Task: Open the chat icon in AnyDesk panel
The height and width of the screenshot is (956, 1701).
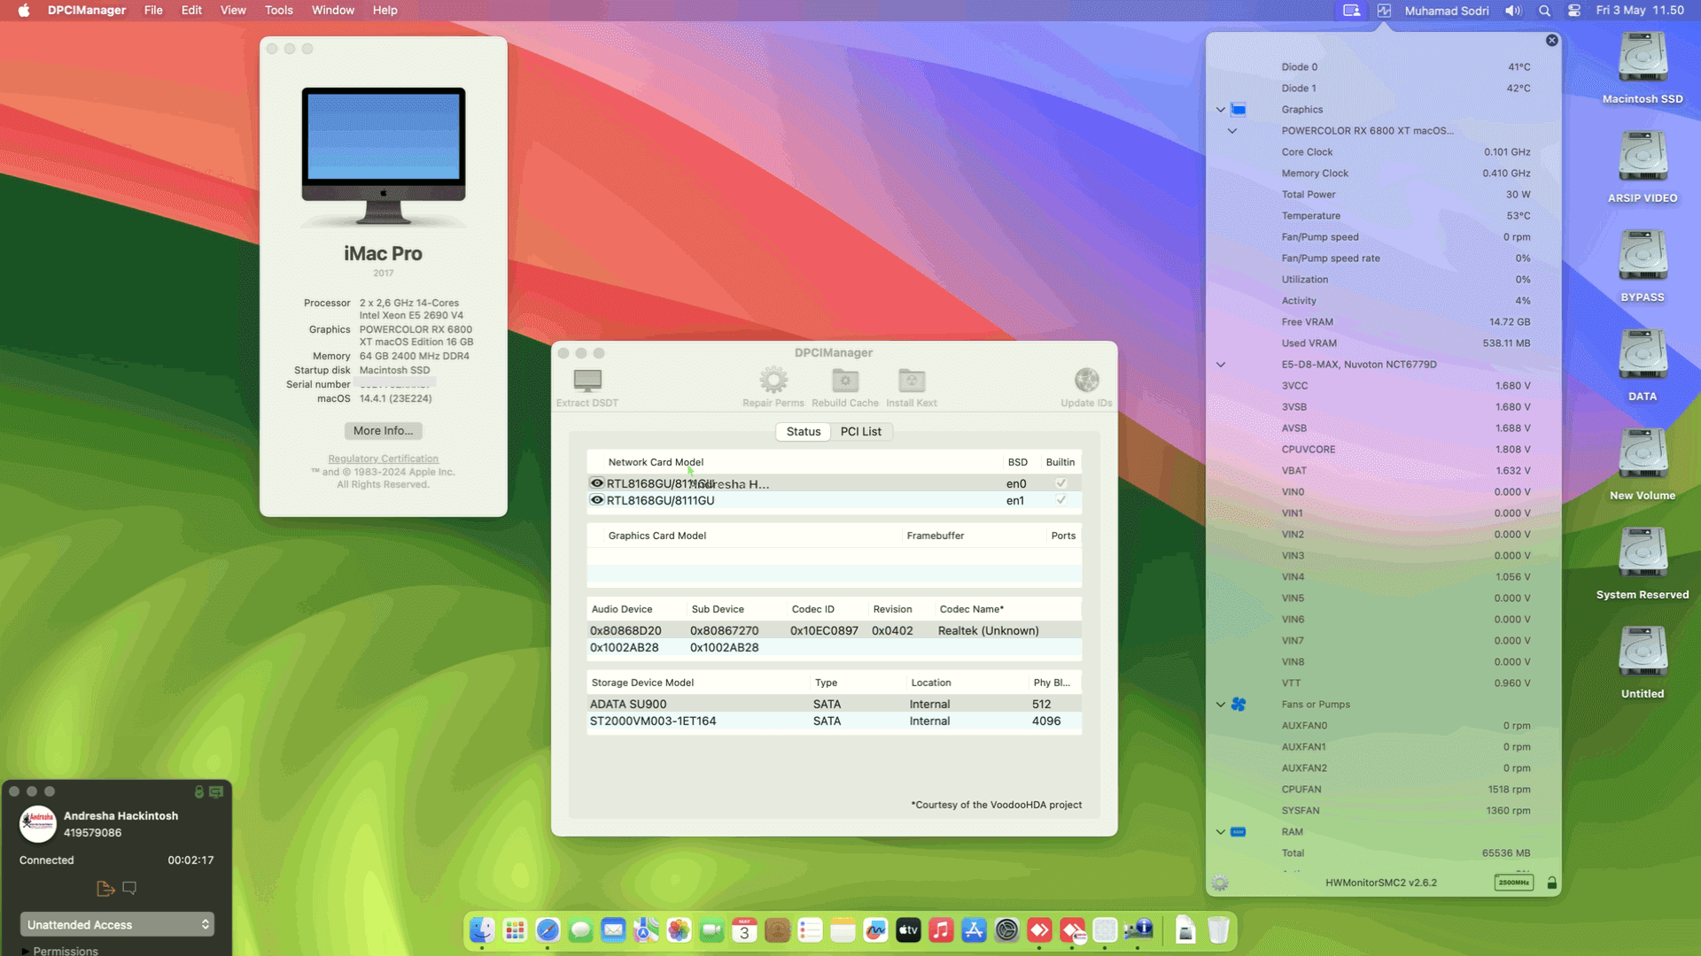Action: pyautogui.click(x=129, y=887)
